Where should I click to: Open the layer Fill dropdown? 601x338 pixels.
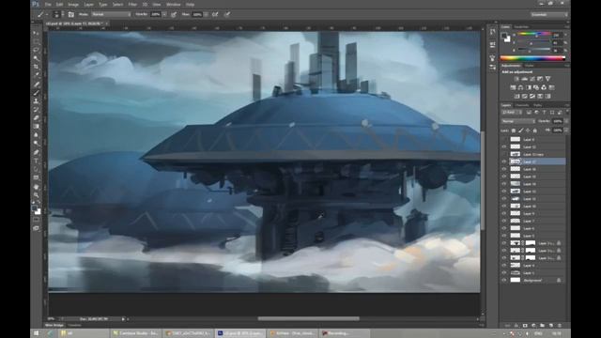point(566,131)
